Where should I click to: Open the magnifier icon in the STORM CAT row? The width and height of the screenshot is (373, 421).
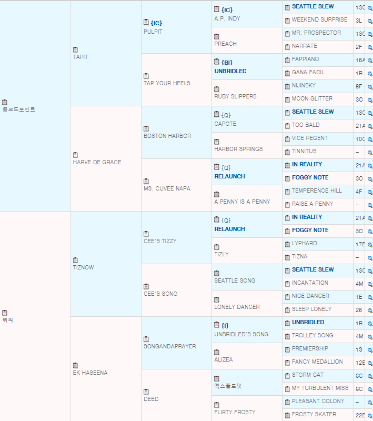coord(370,376)
